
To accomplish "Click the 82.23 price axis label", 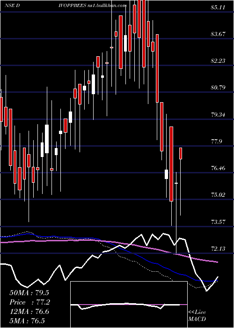I will pyautogui.click(x=218, y=60).
